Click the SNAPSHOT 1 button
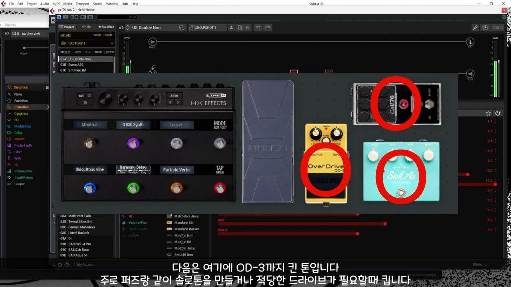This screenshot has width=511, height=287. [x=208, y=28]
